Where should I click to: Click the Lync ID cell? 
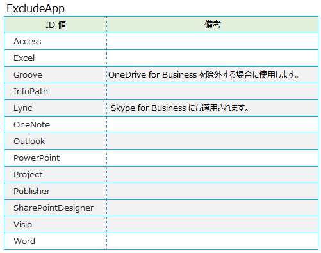point(56,108)
